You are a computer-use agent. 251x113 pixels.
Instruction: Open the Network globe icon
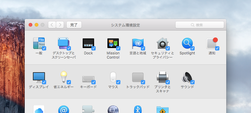click(113, 109)
